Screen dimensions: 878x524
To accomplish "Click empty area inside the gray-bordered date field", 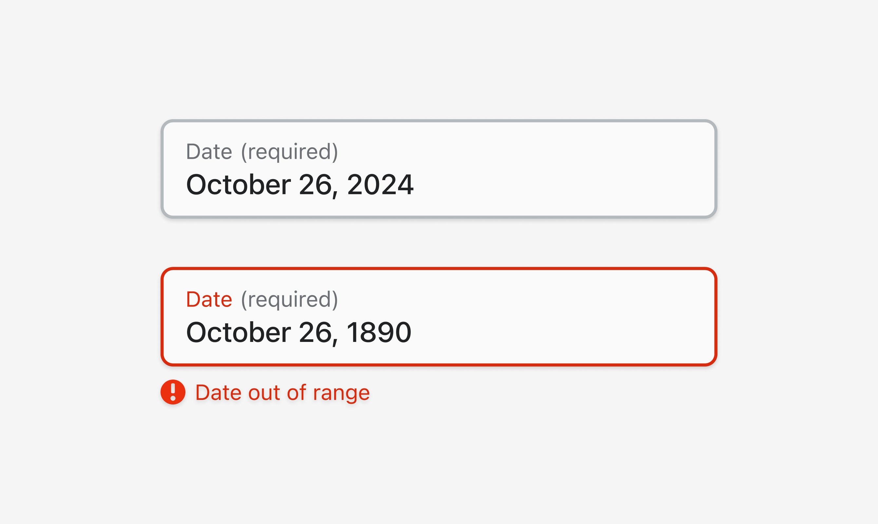I will [565, 169].
